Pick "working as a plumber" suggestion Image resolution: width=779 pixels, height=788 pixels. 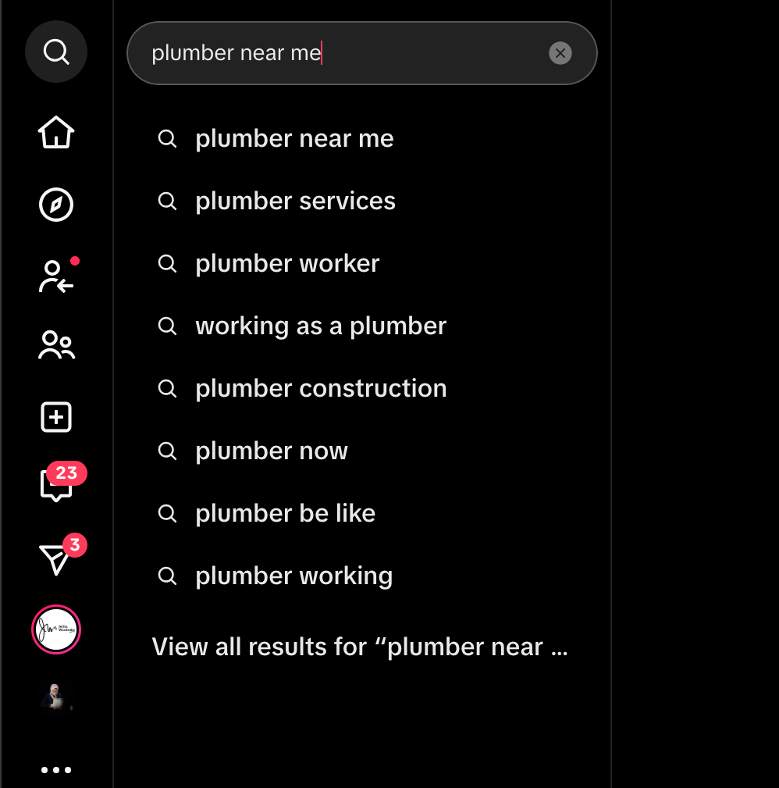point(321,326)
